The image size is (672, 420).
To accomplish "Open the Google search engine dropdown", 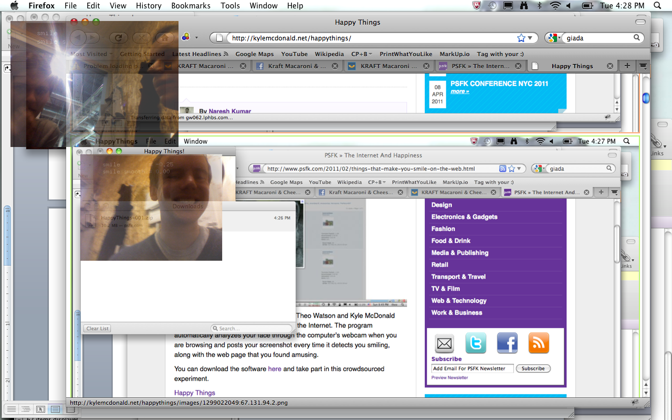I will click(x=552, y=38).
